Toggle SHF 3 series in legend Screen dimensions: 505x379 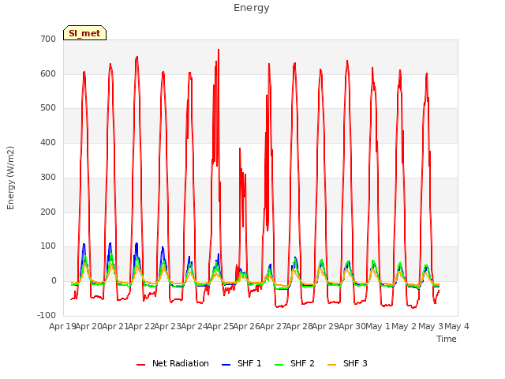click(x=347, y=363)
